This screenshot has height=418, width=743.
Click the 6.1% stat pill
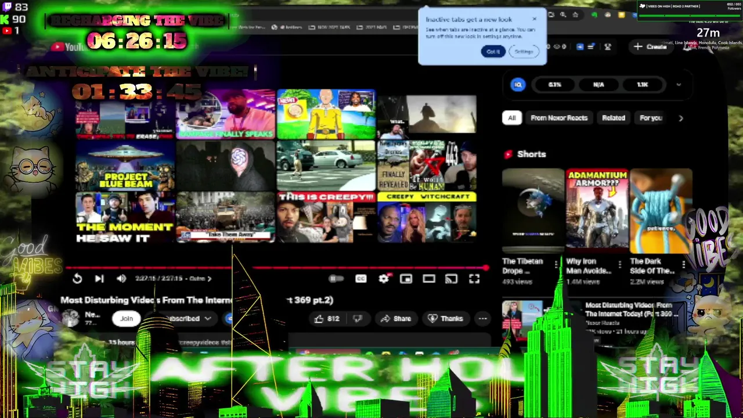pyautogui.click(x=554, y=85)
